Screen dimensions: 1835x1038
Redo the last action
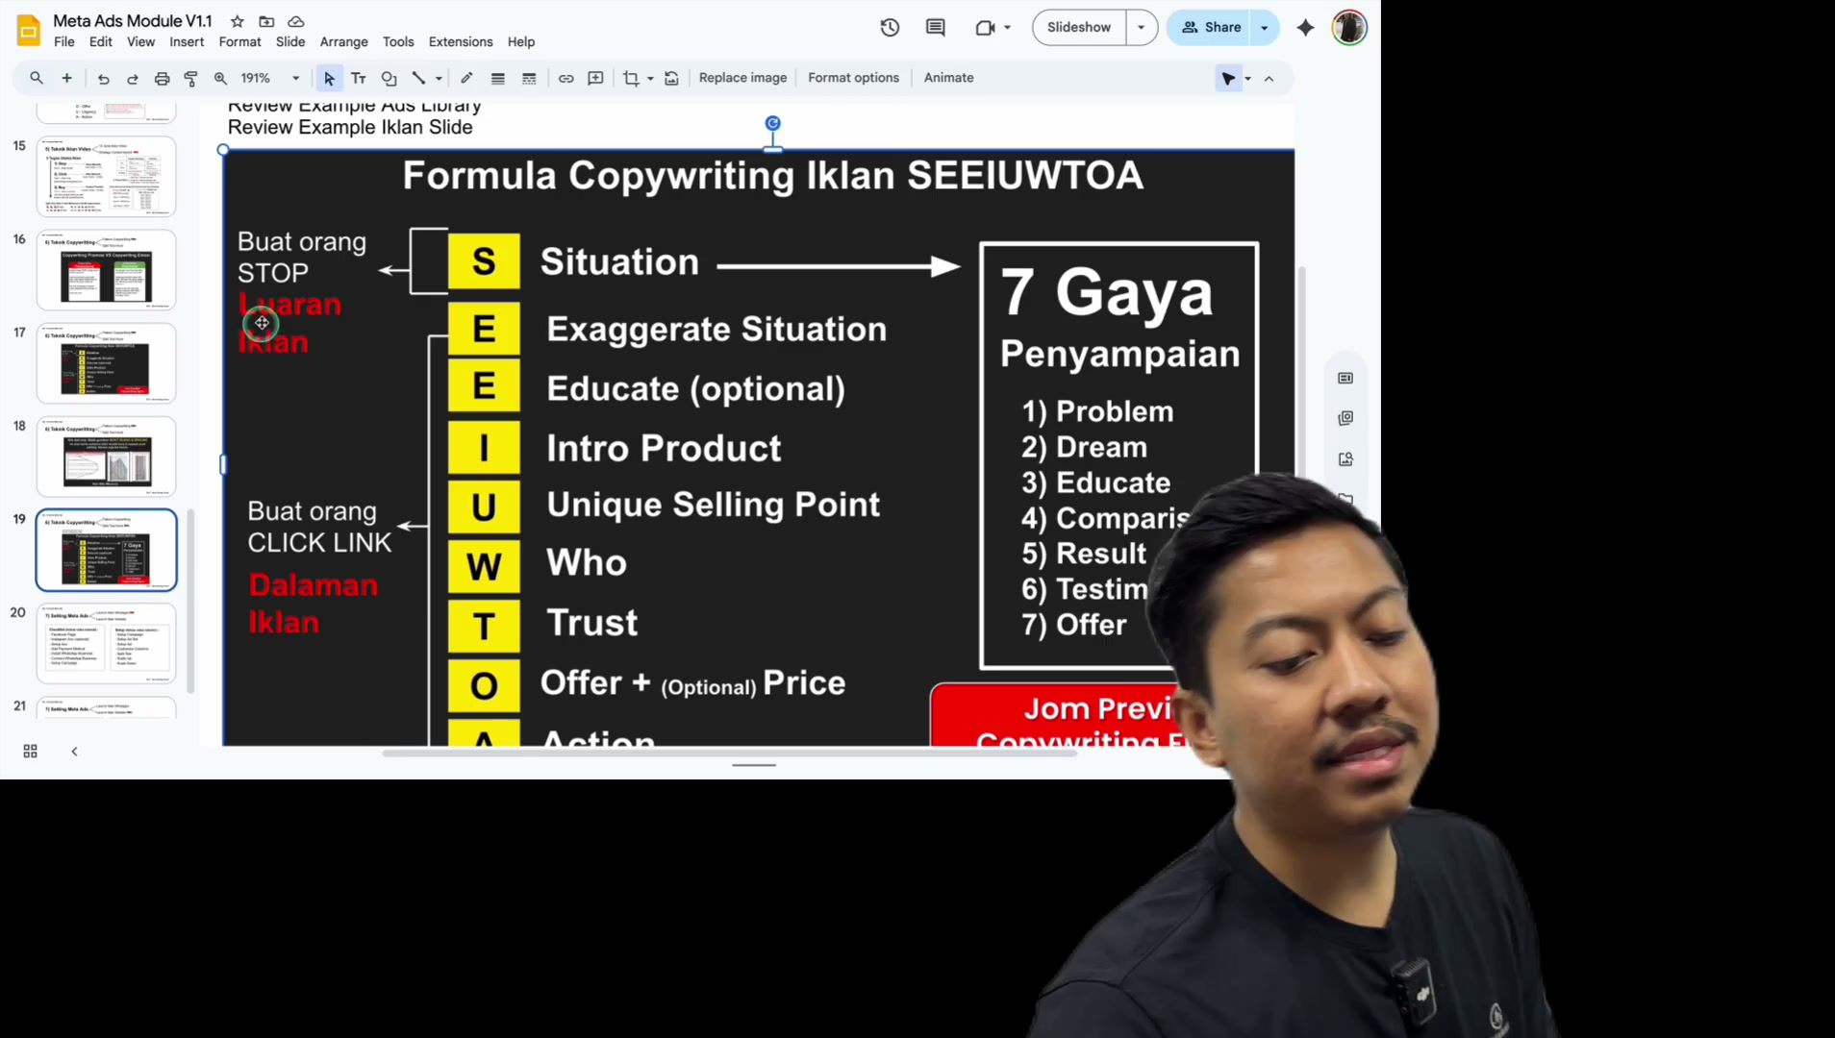pos(133,78)
